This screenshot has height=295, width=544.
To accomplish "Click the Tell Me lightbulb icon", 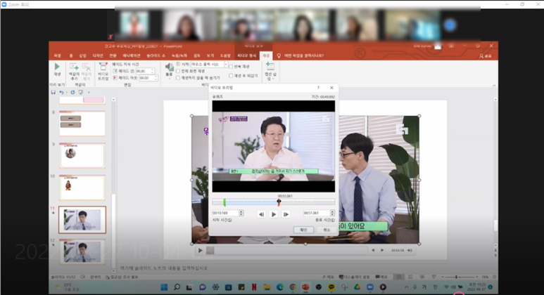I will tap(279, 55).
